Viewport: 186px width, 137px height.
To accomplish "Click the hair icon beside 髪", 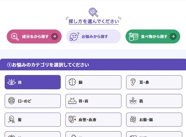I will tap(12, 120).
